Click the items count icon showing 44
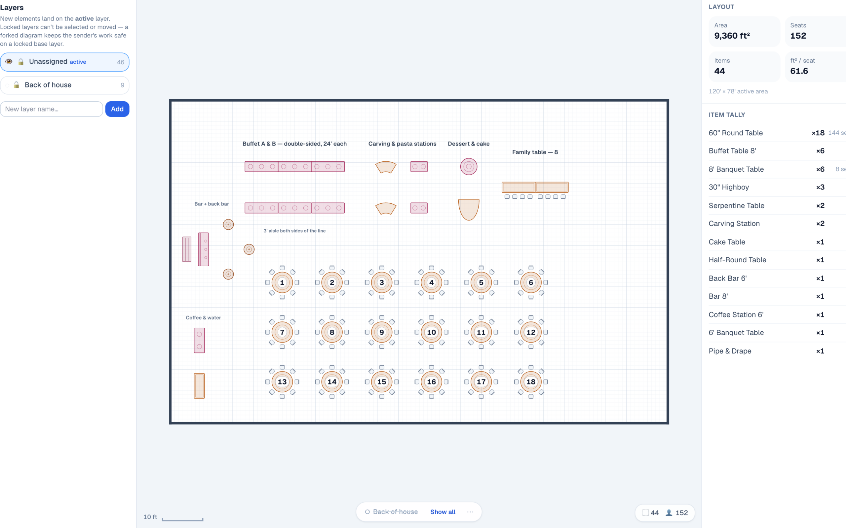 point(645,512)
